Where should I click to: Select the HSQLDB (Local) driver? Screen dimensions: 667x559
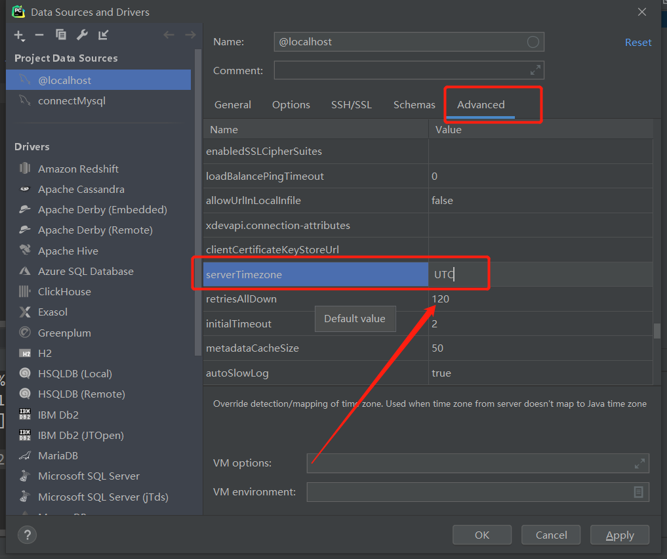75,374
